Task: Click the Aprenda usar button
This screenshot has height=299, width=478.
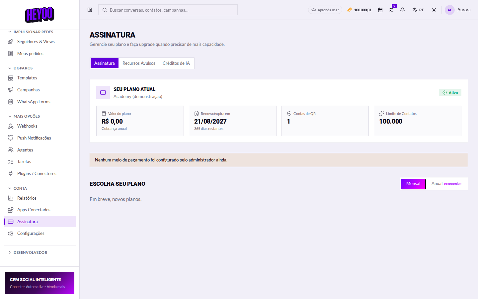Action: (x=325, y=10)
